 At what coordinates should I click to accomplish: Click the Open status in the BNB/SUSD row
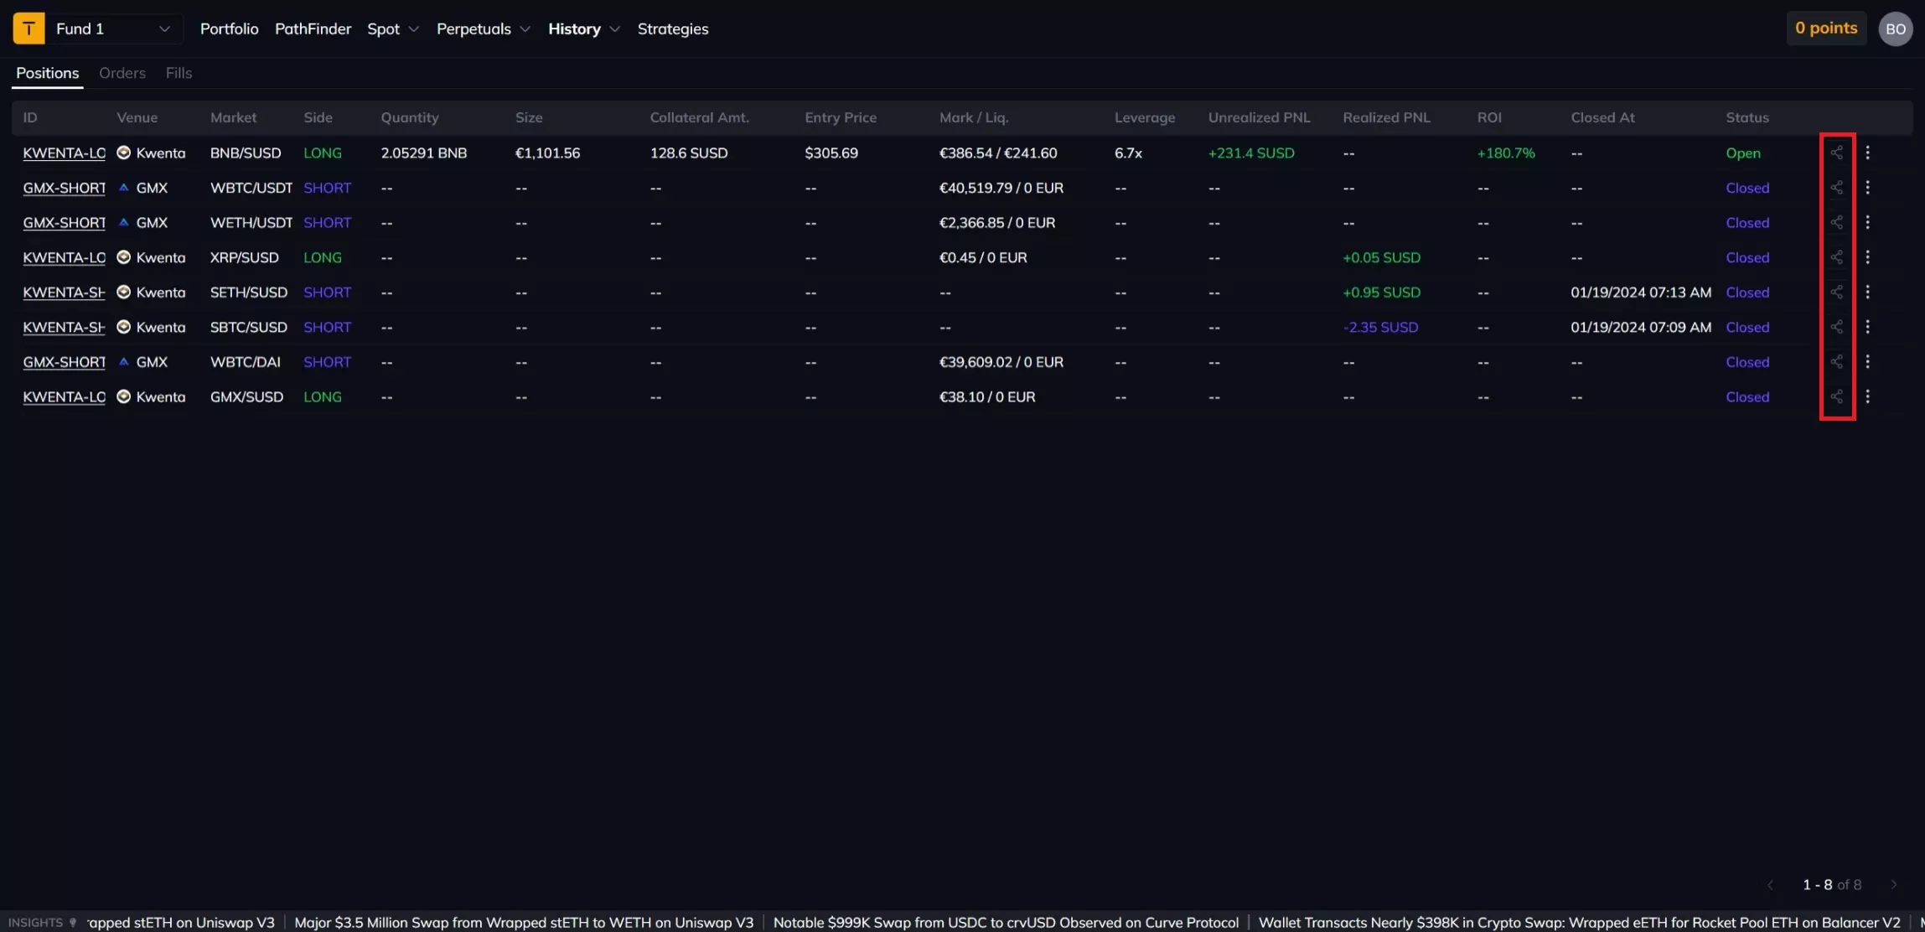1743,153
